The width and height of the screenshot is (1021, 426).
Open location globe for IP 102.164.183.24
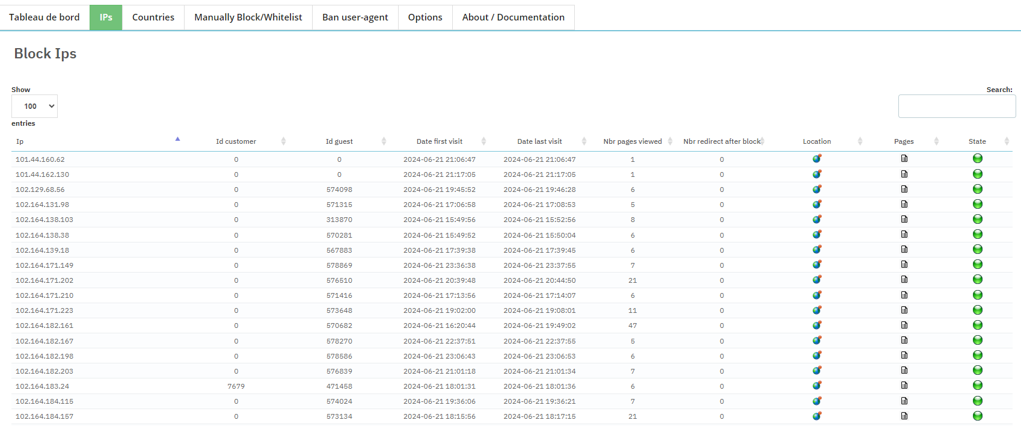(817, 385)
